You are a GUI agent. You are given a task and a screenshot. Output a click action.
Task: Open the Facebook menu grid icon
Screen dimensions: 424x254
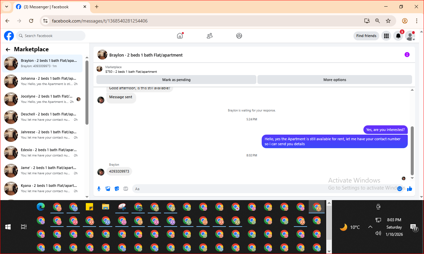pyautogui.click(x=386, y=36)
